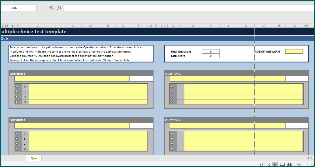Click the next sheet arrow
Viewport: 315px width, 167px height.
pyautogui.click(x=12, y=158)
